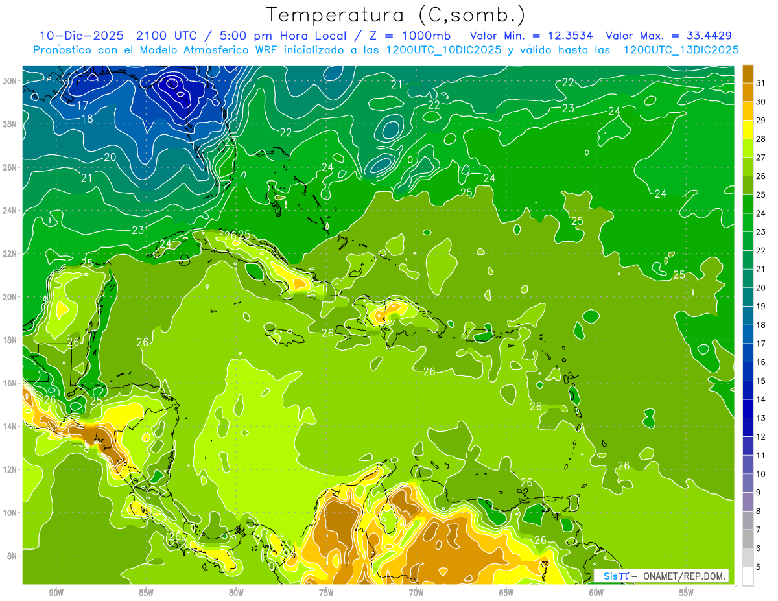Click the "16N" latitude axis label
This screenshot has width=778, height=601.
(10, 383)
